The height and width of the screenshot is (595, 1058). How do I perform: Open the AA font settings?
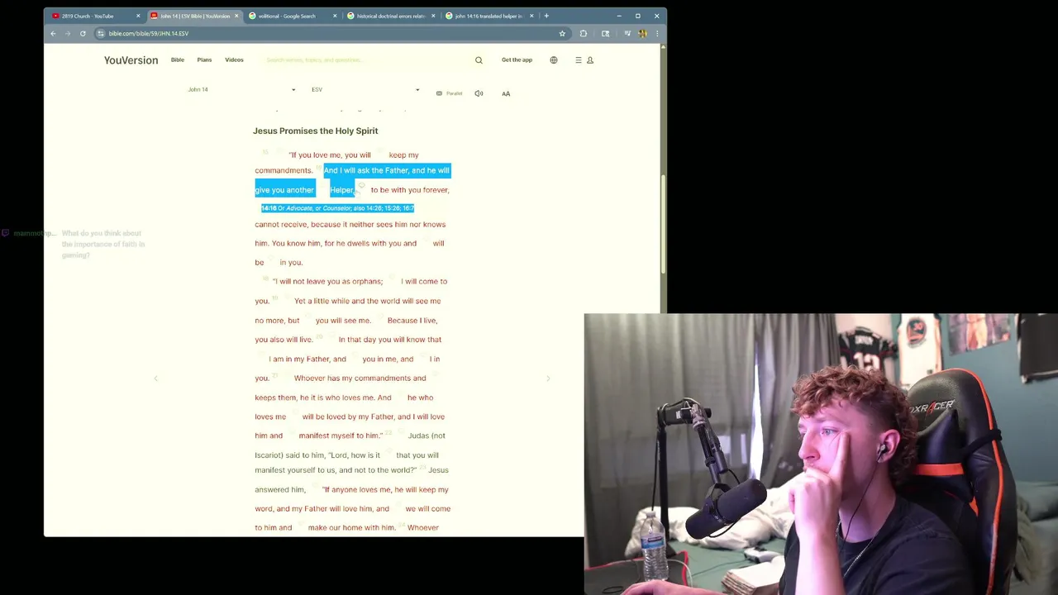click(506, 93)
